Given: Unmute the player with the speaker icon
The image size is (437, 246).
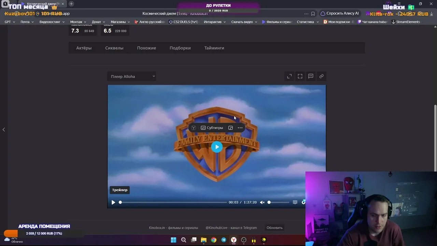Looking at the screenshot, I should pyautogui.click(x=262, y=202).
